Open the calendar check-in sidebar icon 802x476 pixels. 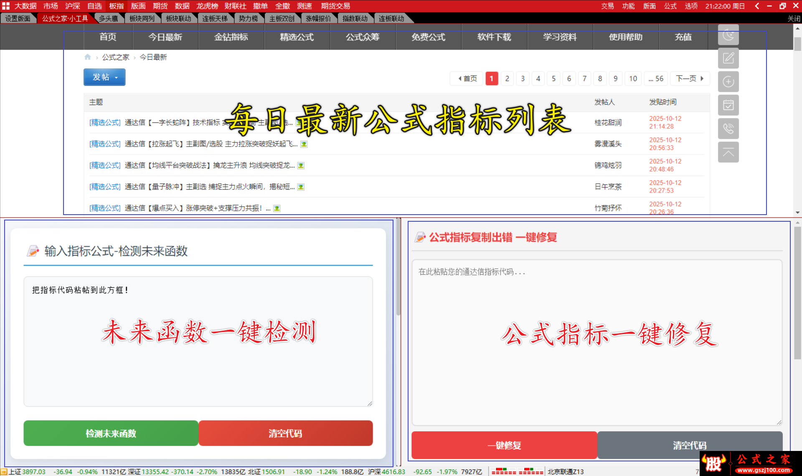[728, 105]
